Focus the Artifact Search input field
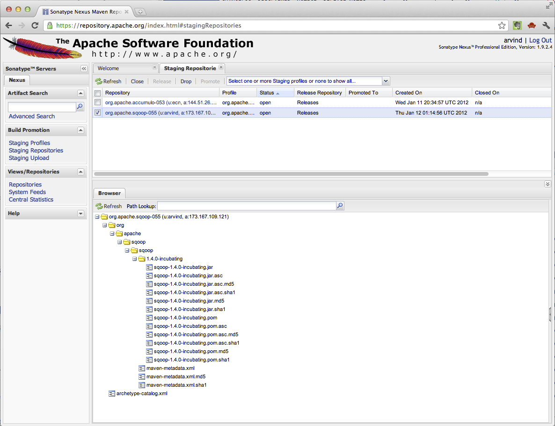The height and width of the screenshot is (426, 555). [x=42, y=107]
